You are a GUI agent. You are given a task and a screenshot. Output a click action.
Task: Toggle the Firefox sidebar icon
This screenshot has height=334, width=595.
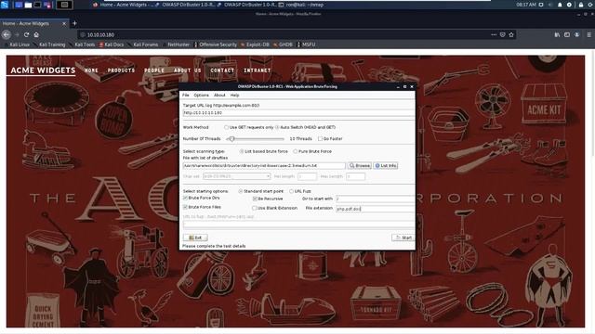pyautogui.click(x=567, y=34)
